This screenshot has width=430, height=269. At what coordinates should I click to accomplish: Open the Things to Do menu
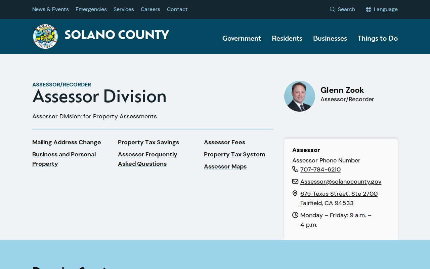pos(378,38)
